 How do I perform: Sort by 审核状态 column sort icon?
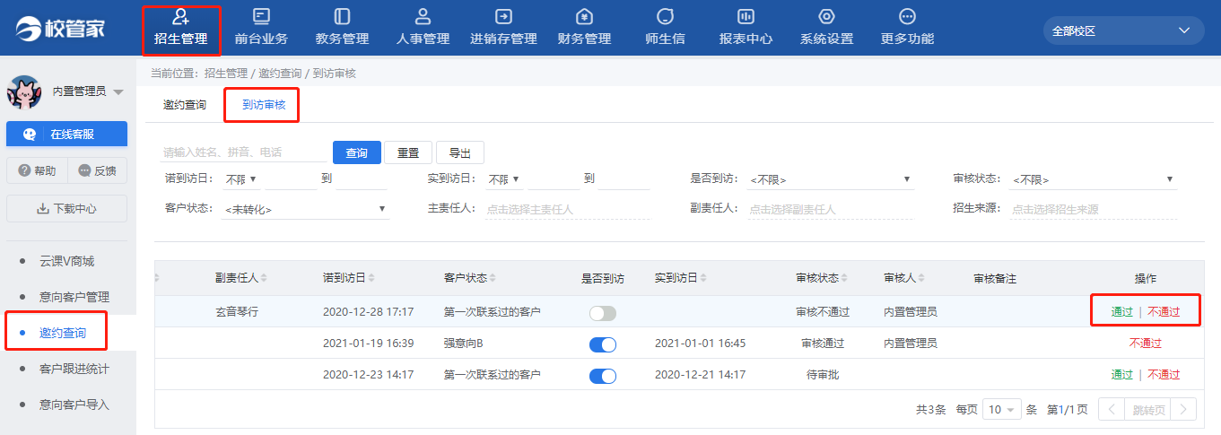point(844,278)
